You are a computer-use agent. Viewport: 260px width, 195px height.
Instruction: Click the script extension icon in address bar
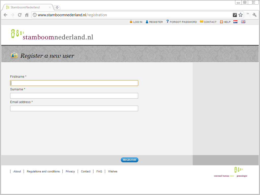[235, 15]
